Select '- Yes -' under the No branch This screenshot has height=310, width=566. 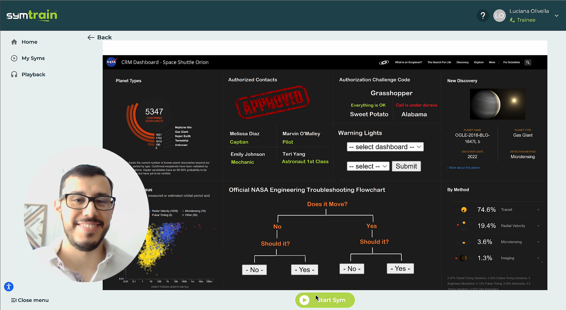point(304,270)
